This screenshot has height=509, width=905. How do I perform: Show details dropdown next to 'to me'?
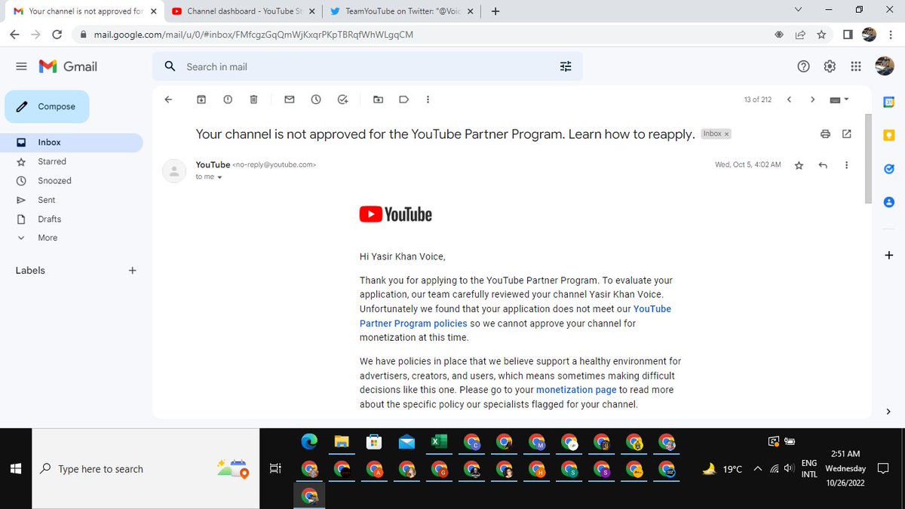[219, 177]
